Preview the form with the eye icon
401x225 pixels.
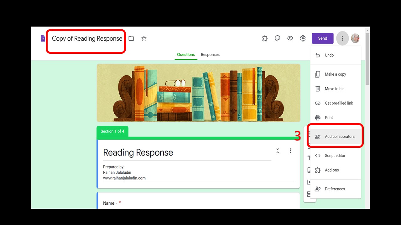(290, 38)
